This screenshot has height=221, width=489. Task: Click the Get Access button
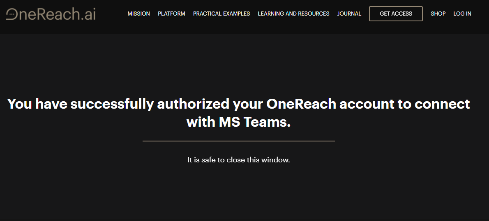tap(396, 14)
